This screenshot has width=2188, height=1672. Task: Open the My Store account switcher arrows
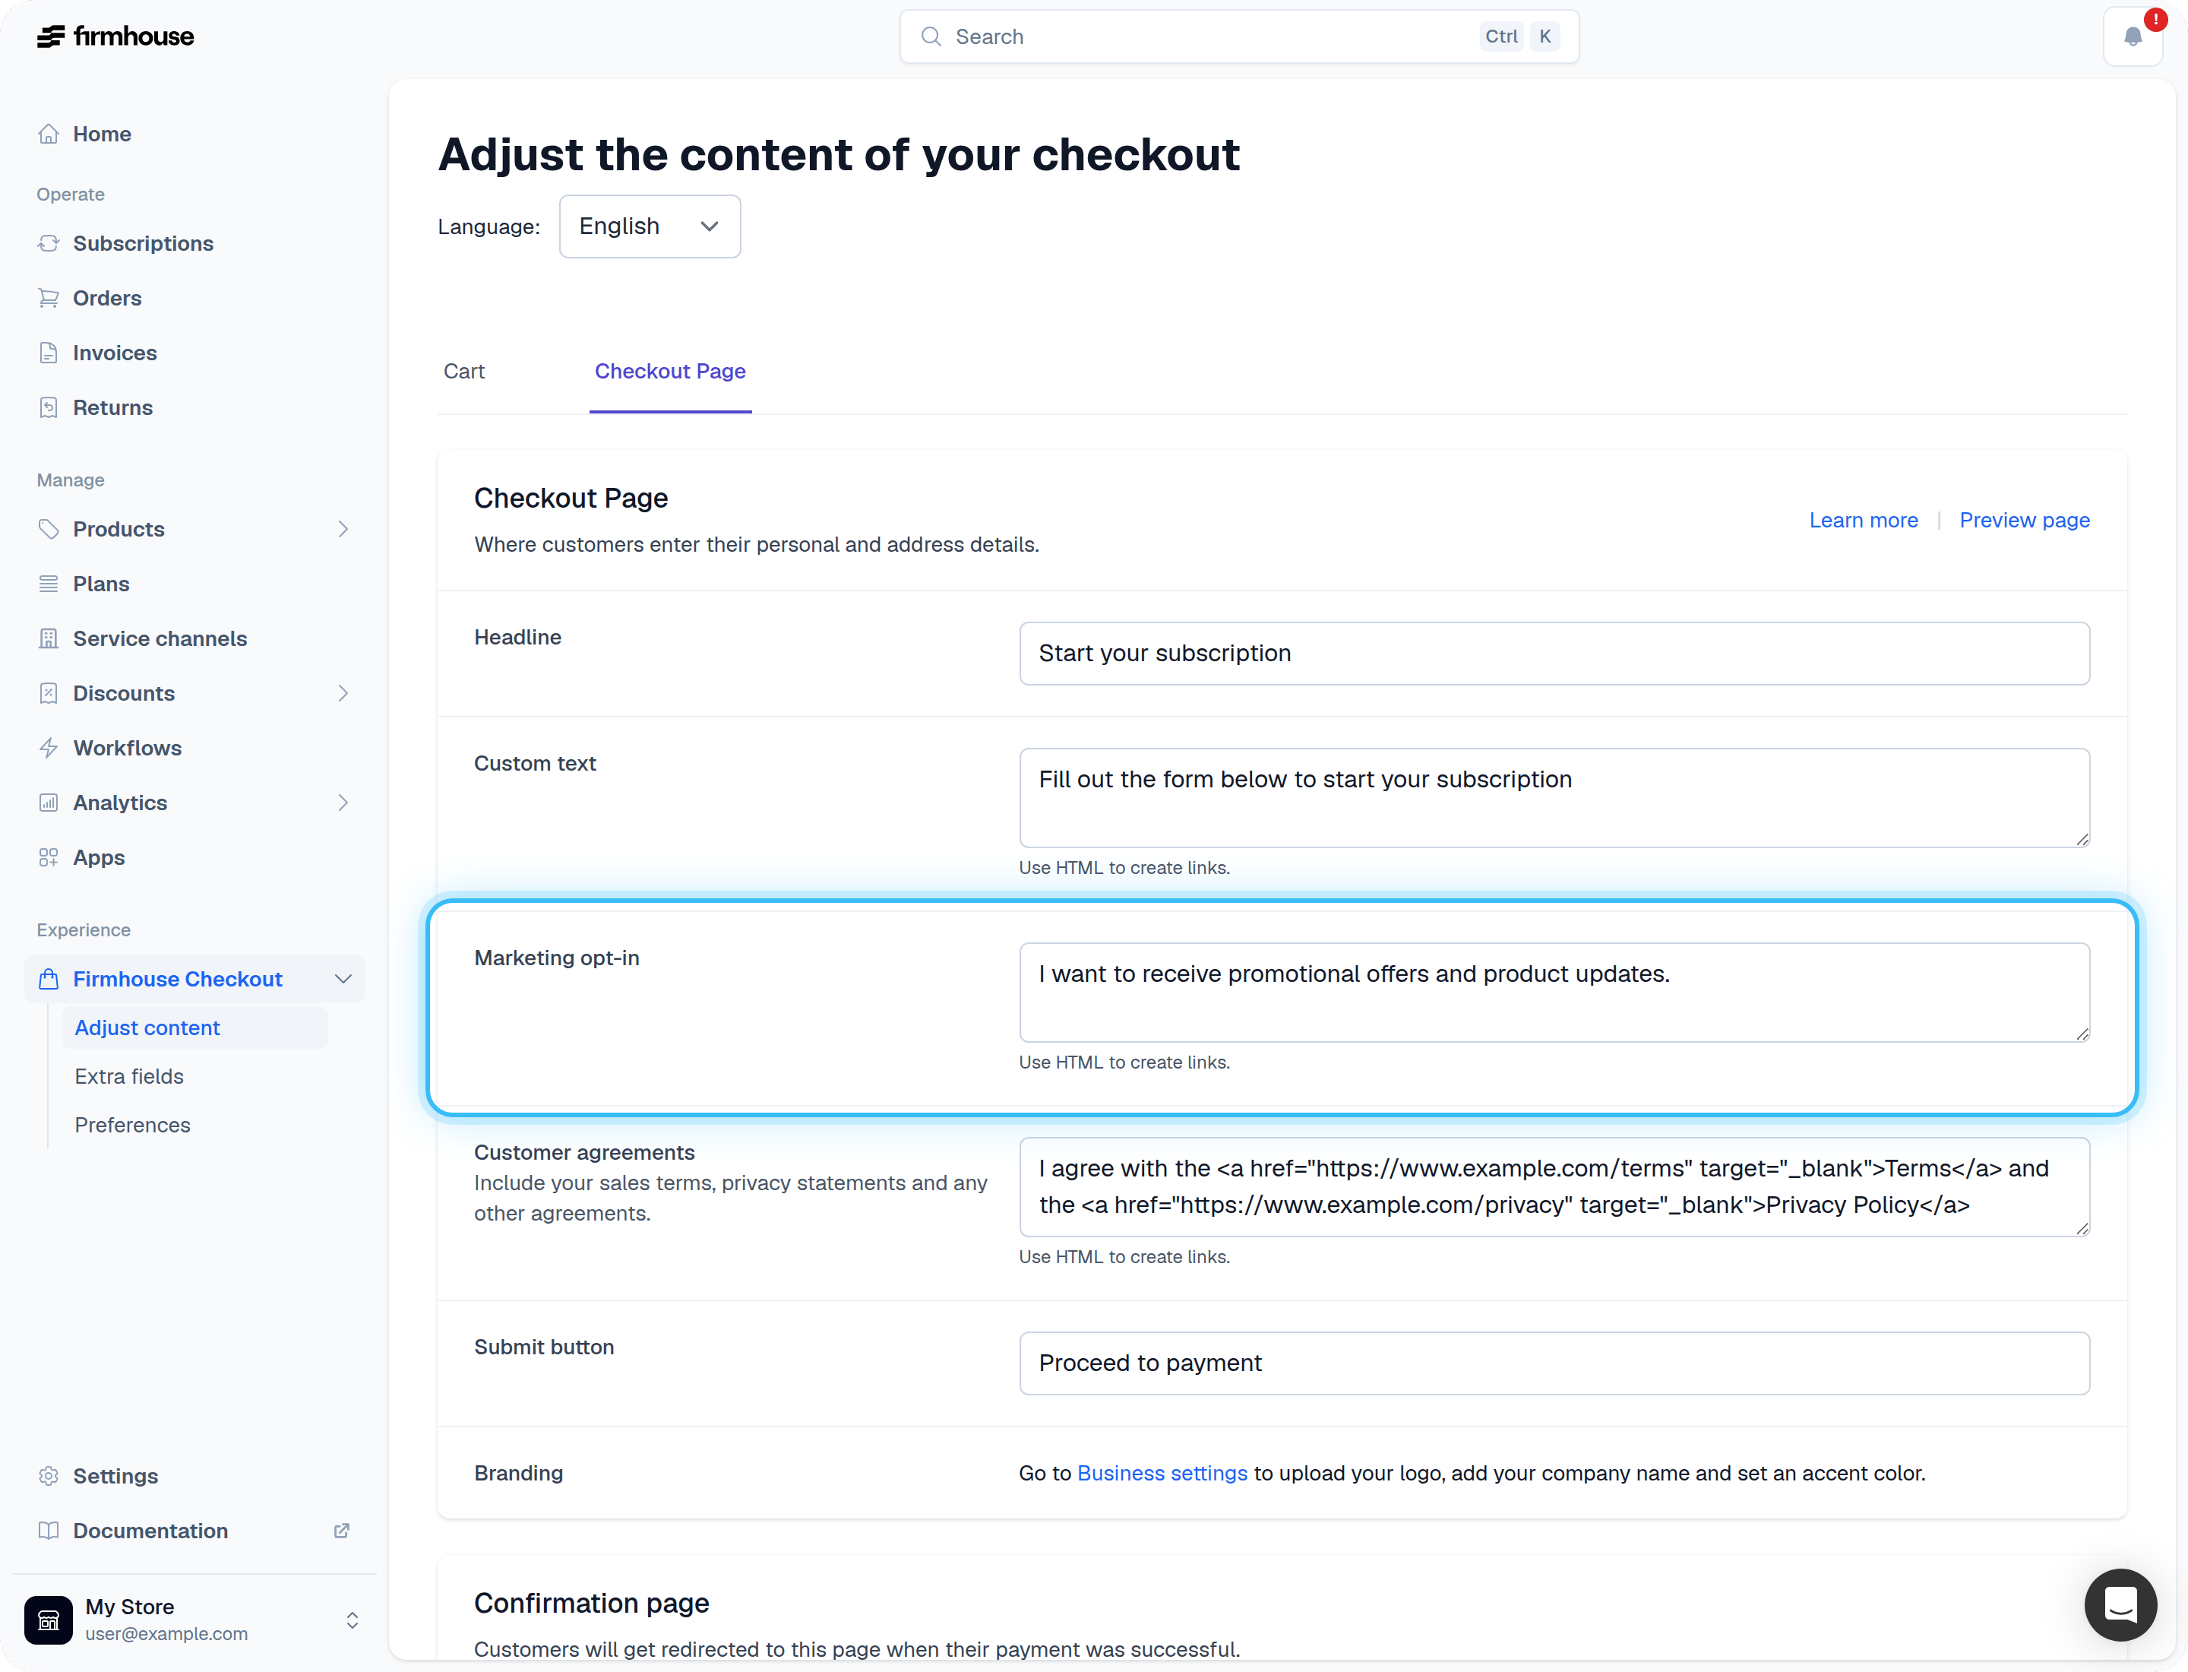pyautogui.click(x=353, y=1620)
